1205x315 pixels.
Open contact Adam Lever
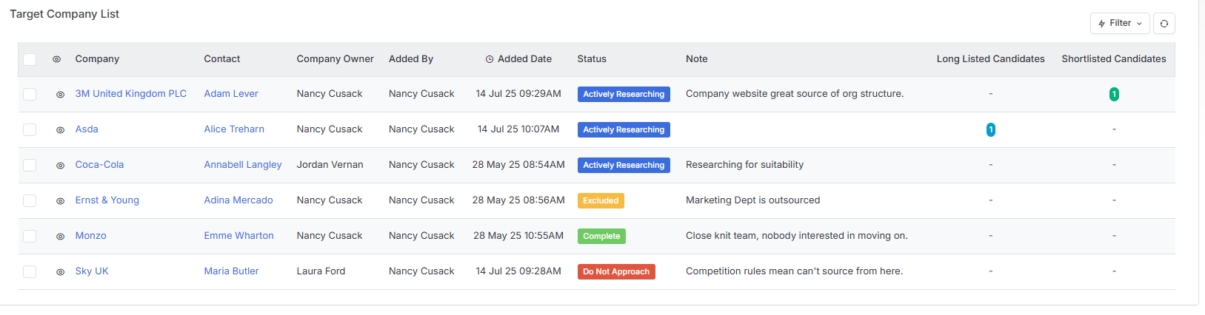pos(231,94)
